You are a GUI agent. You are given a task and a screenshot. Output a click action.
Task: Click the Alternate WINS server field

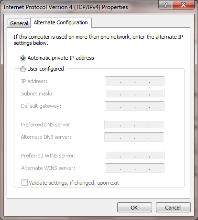click(x=134, y=168)
